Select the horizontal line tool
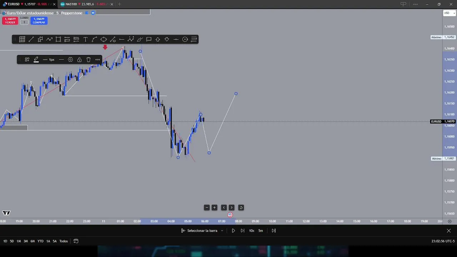The image size is (457, 257). (x=122, y=39)
